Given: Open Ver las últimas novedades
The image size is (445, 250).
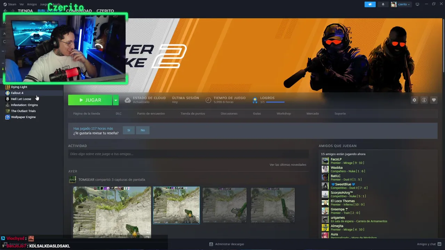Looking at the screenshot, I should click(x=288, y=165).
